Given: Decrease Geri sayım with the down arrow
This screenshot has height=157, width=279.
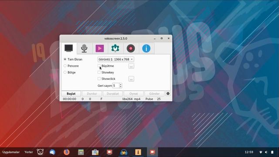Looking at the screenshot, I should point(120,87).
